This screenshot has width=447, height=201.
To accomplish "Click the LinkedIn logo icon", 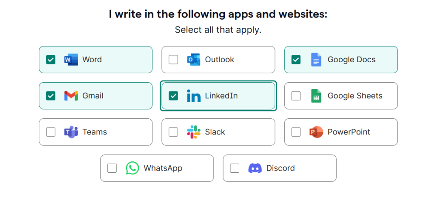I will 193,96.
